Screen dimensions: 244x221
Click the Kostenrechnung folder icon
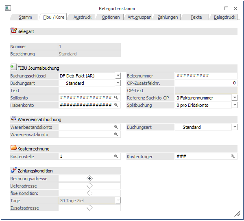point(13,148)
